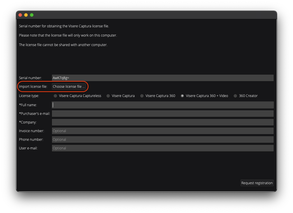The height and width of the screenshot is (213, 293).
Task: Click text 'Serial number for obtaining the Visere'
Action: 48,26
